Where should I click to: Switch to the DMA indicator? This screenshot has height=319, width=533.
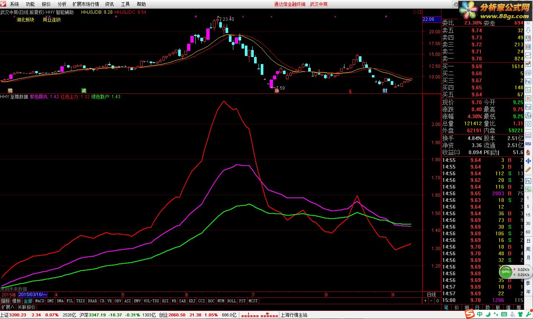click(60, 301)
